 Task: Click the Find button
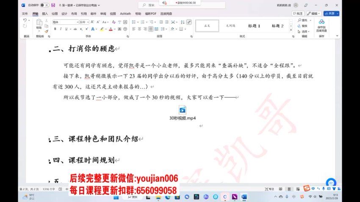[302, 20]
